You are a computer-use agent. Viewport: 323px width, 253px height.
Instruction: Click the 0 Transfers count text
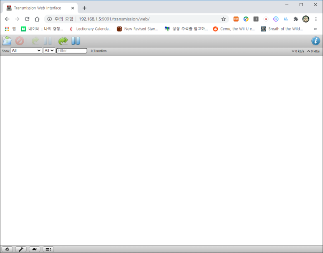click(x=99, y=51)
